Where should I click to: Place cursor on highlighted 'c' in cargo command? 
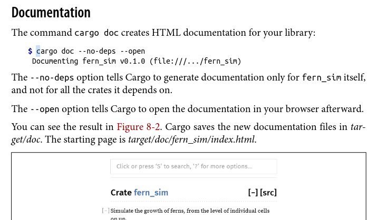click(38, 52)
